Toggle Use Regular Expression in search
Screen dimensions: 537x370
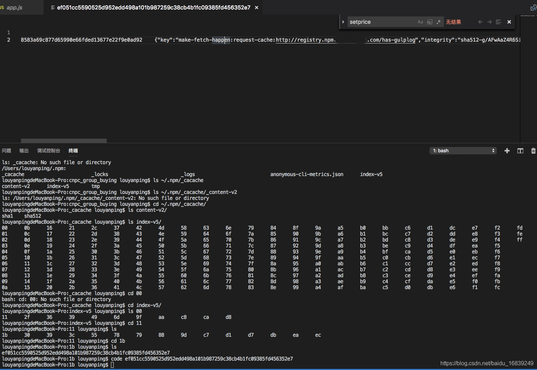coord(439,22)
